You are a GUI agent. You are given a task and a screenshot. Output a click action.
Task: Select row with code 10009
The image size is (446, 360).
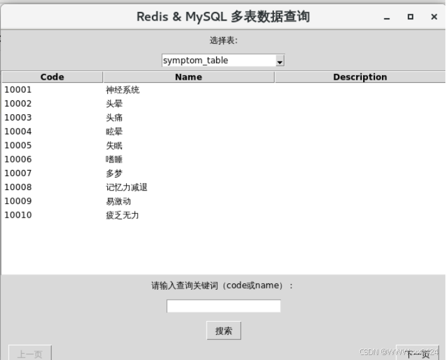point(223,201)
